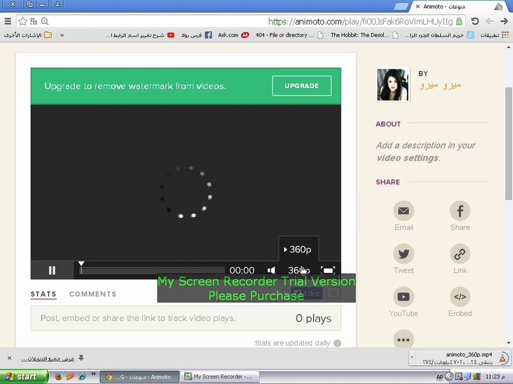
Task: Click the AR language indicator in the tray
Action: (x=440, y=377)
